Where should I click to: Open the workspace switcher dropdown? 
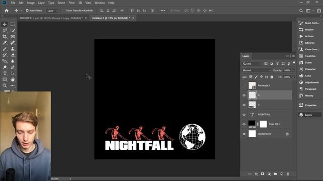click(309, 11)
